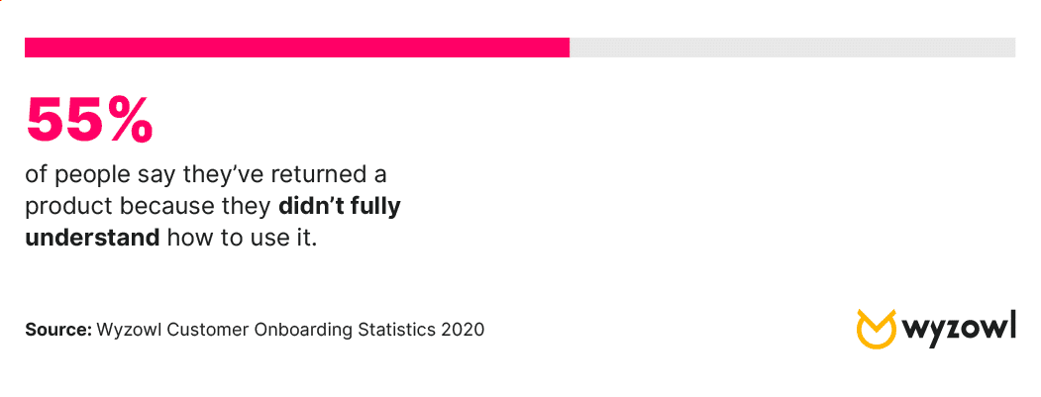Click the boundary where pink bar meets gray

pyautogui.click(x=570, y=48)
